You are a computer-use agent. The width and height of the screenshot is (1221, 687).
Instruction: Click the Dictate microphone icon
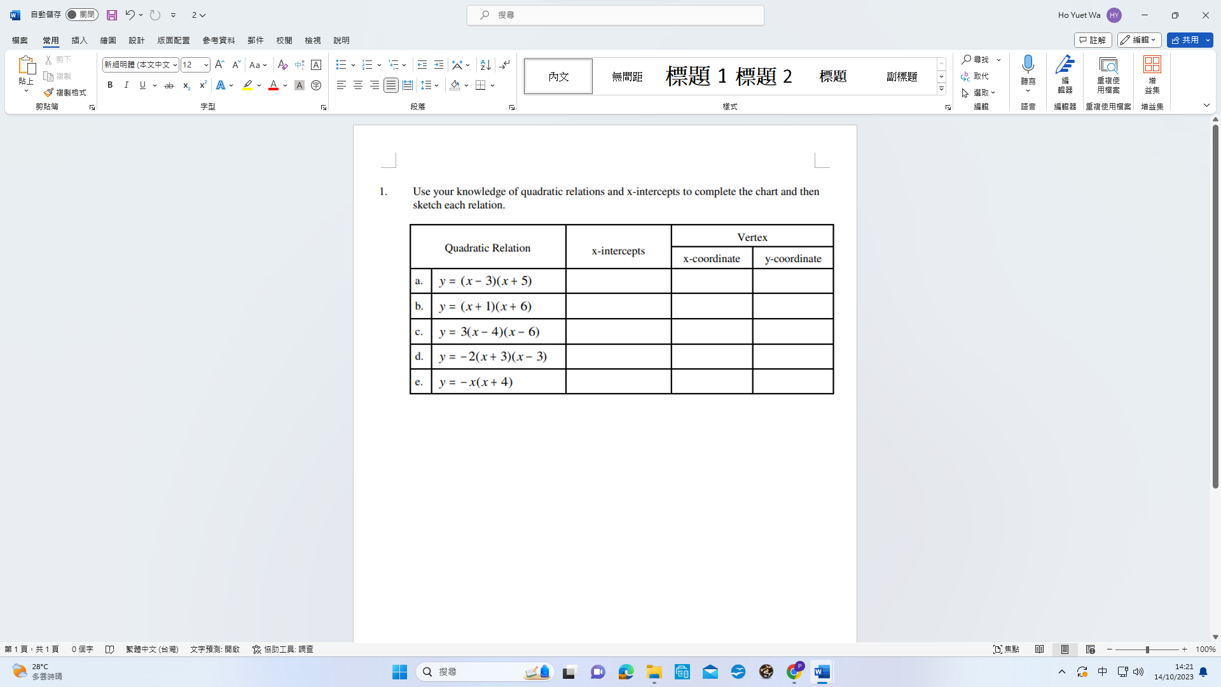1028,65
